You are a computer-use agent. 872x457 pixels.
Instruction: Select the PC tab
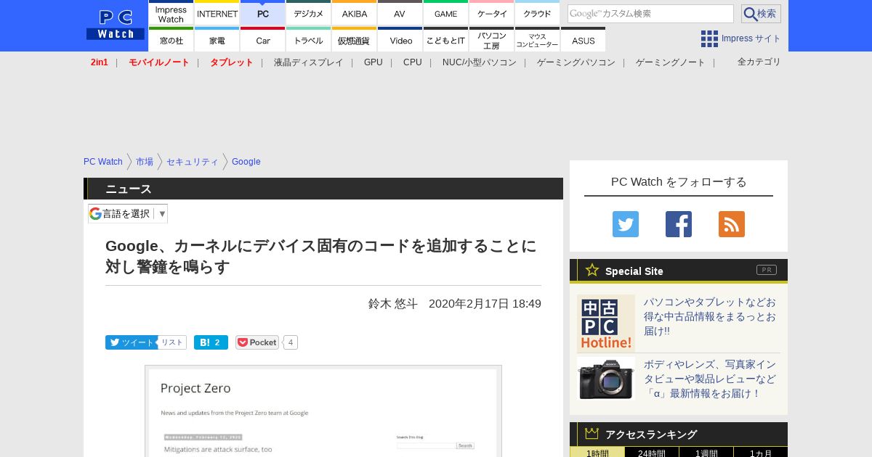pos(263,13)
